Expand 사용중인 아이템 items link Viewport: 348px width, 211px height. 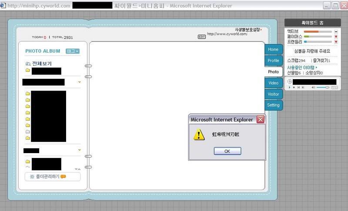(x=302, y=67)
